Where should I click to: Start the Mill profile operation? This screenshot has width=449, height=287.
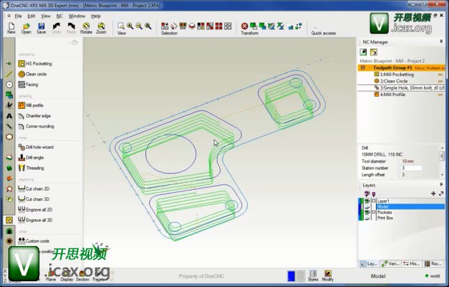coord(31,106)
